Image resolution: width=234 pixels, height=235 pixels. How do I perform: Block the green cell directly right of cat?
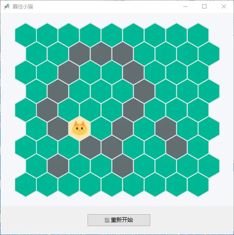click(x=101, y=129)
